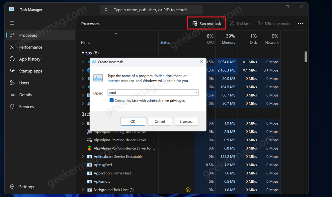Click the Run new task button

coord(207,24)
